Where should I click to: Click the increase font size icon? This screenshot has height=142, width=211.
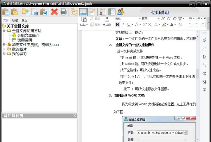point(163,19)
